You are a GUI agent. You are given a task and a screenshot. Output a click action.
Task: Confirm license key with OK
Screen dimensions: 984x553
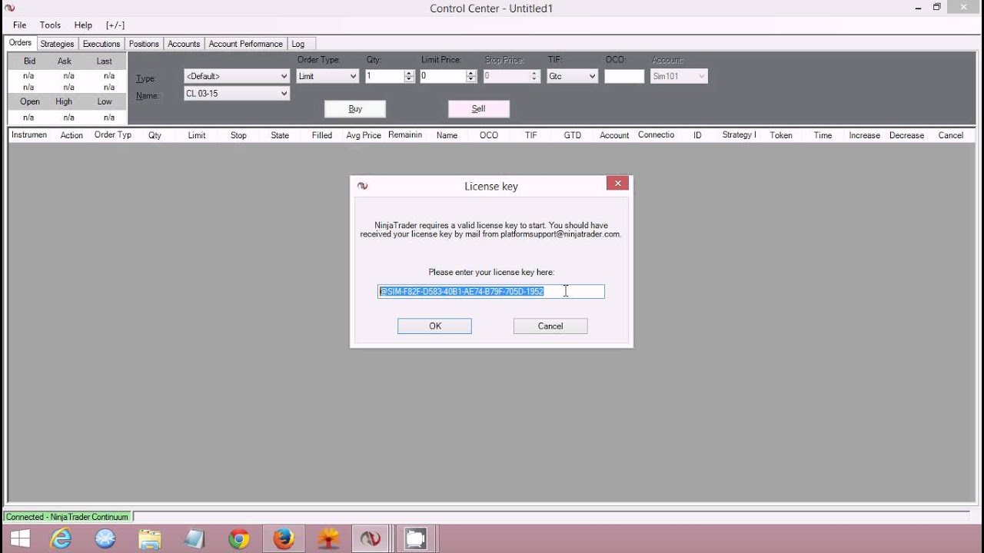click(x=434, y=326)
